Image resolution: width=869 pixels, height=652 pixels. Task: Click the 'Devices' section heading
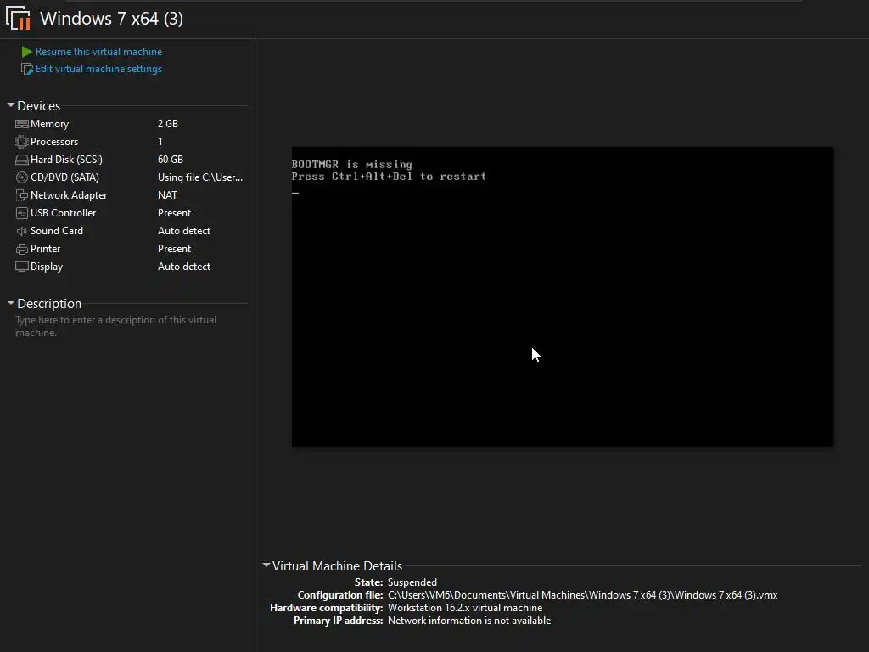39,106
